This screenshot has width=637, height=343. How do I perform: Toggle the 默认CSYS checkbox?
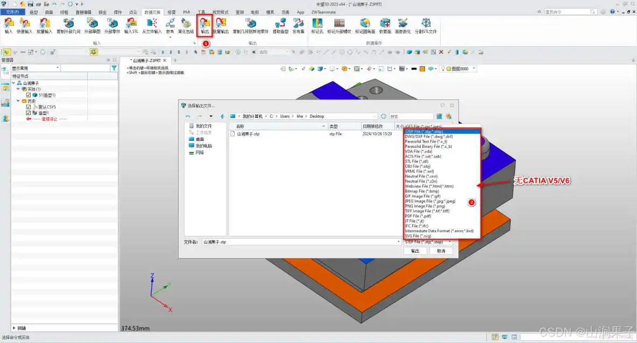(x=29, y=107)
